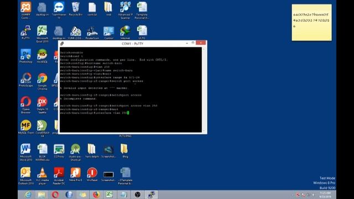Viewport: 354px width, 199px height.
Task: Open the Recycle Bin
Action: tap(75, 9)
